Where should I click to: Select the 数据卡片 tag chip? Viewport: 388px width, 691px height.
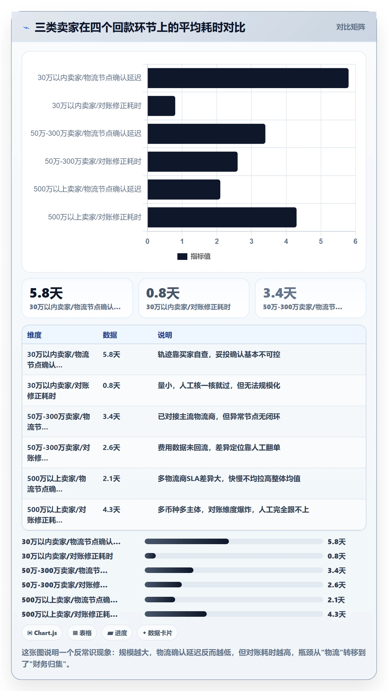coord(157,633)
